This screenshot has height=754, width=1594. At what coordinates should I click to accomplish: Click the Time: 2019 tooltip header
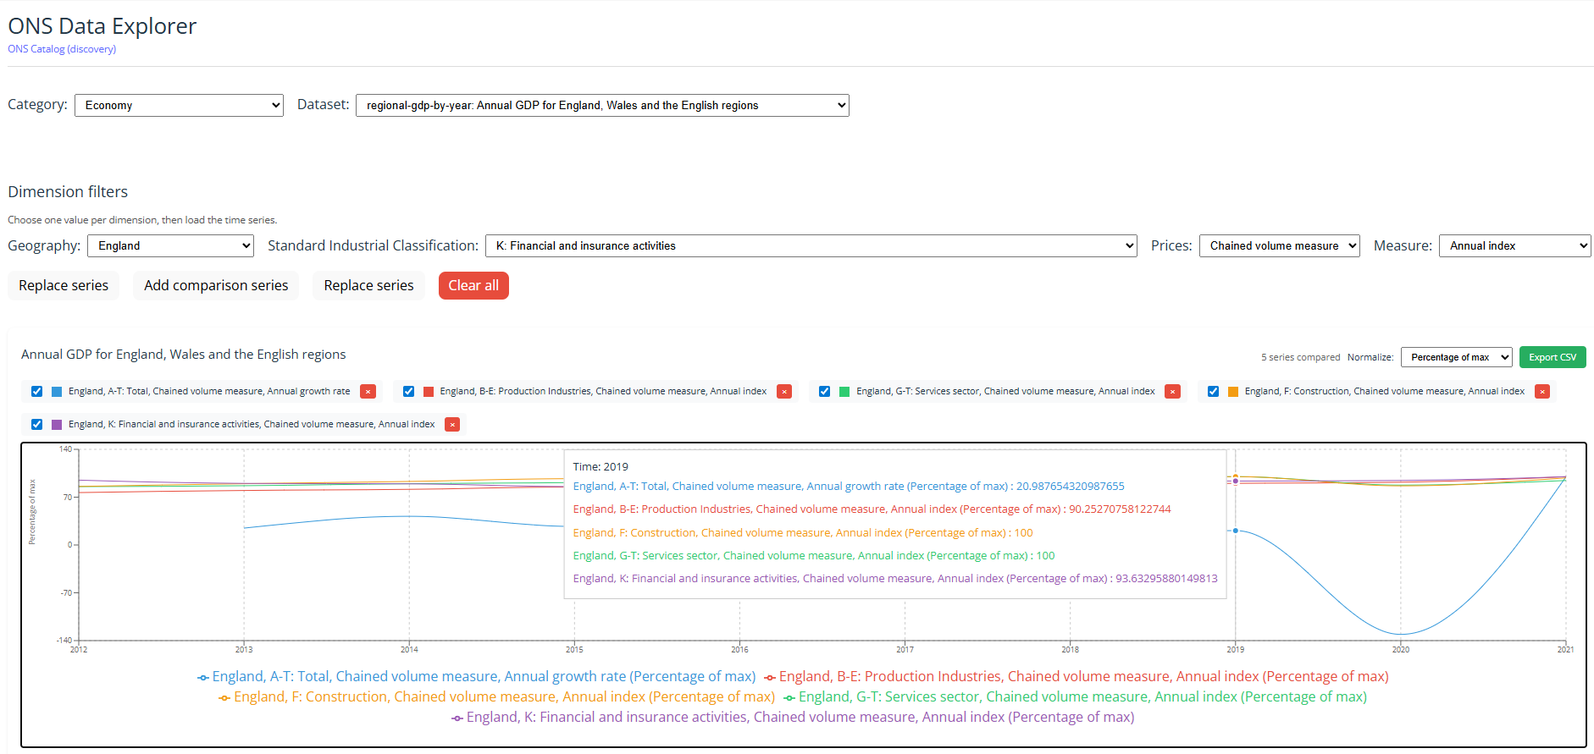click(x=601, y=467)
